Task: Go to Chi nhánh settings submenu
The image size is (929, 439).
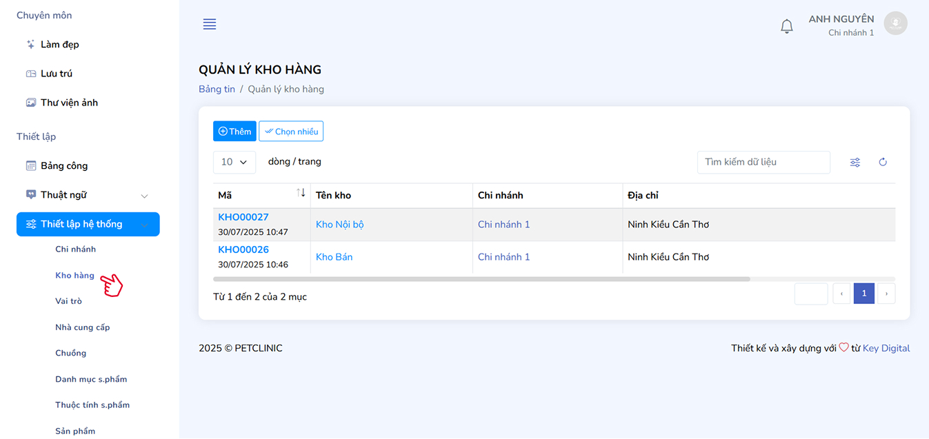Action: (75, 249)
